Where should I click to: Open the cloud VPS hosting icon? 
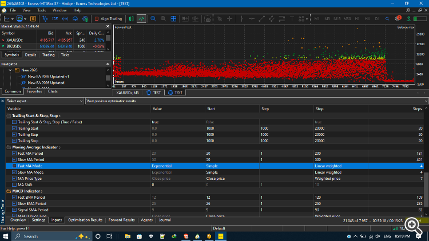(x=76, y=19)
